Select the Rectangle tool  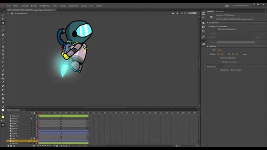[3, 47]
